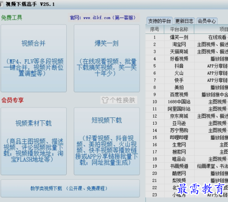Select the 好看视频 platform row
Image resolution: width=228 pixels, height=202 pixels.
click(x=179, y=59)
